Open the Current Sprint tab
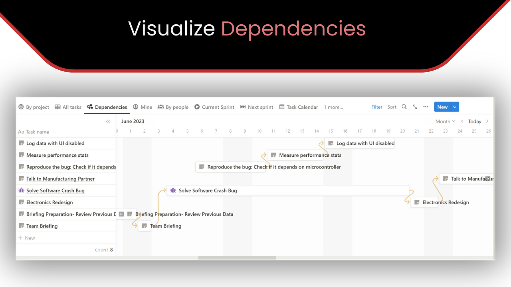This screenshot has height=287, width=511. click(214, 107)
